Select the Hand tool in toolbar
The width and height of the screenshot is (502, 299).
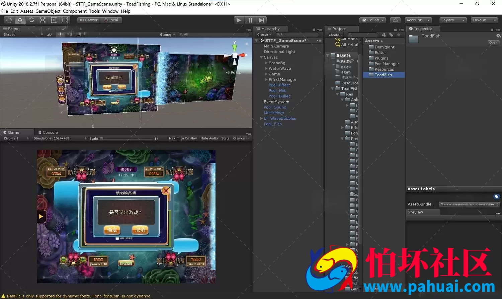click(x=9, y=20)
